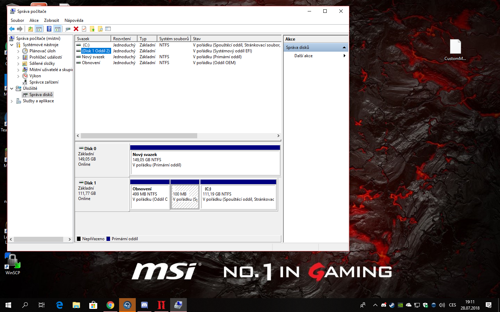The height and width of the screenshot is (312, 500).
Task: Open the Nápověda menu
Action: pyautogui.click(x=74, y=20)
